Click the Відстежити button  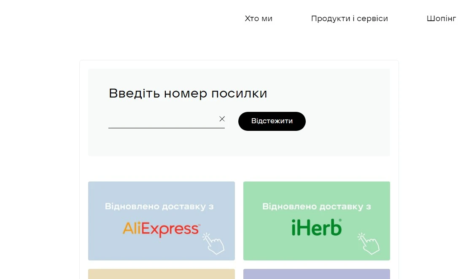[272, 121]
